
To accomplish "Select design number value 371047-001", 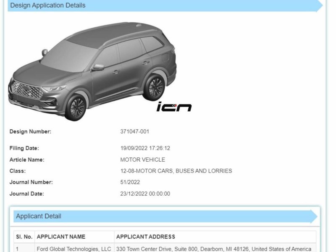I will pos(134,131).
